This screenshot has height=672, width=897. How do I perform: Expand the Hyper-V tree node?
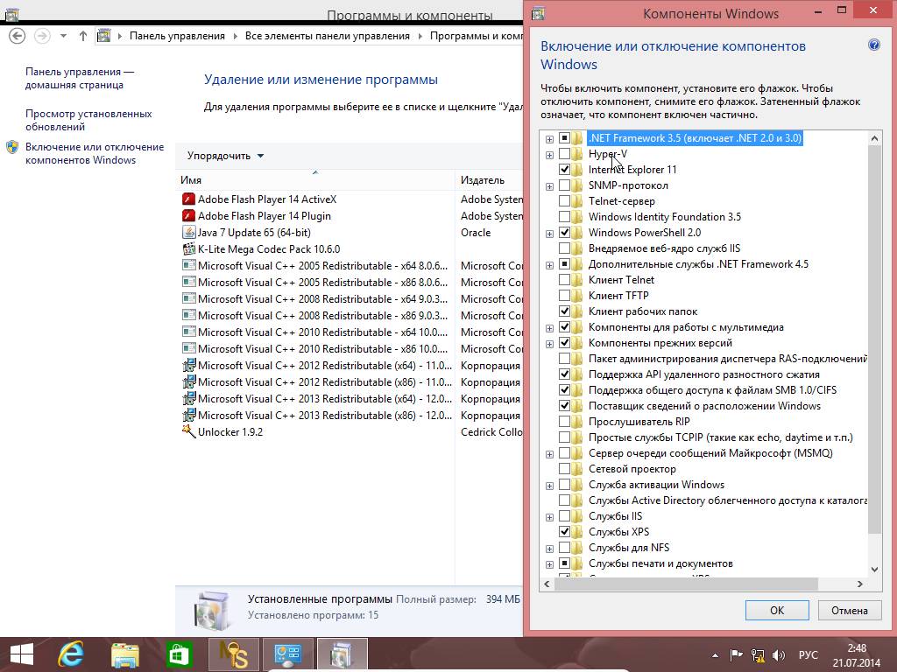(x=549, y=154)
